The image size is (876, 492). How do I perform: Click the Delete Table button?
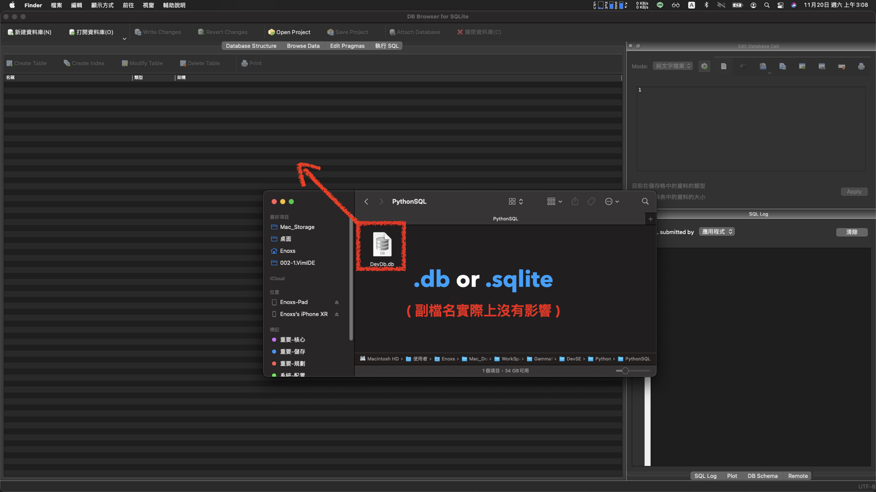point(200,63)
